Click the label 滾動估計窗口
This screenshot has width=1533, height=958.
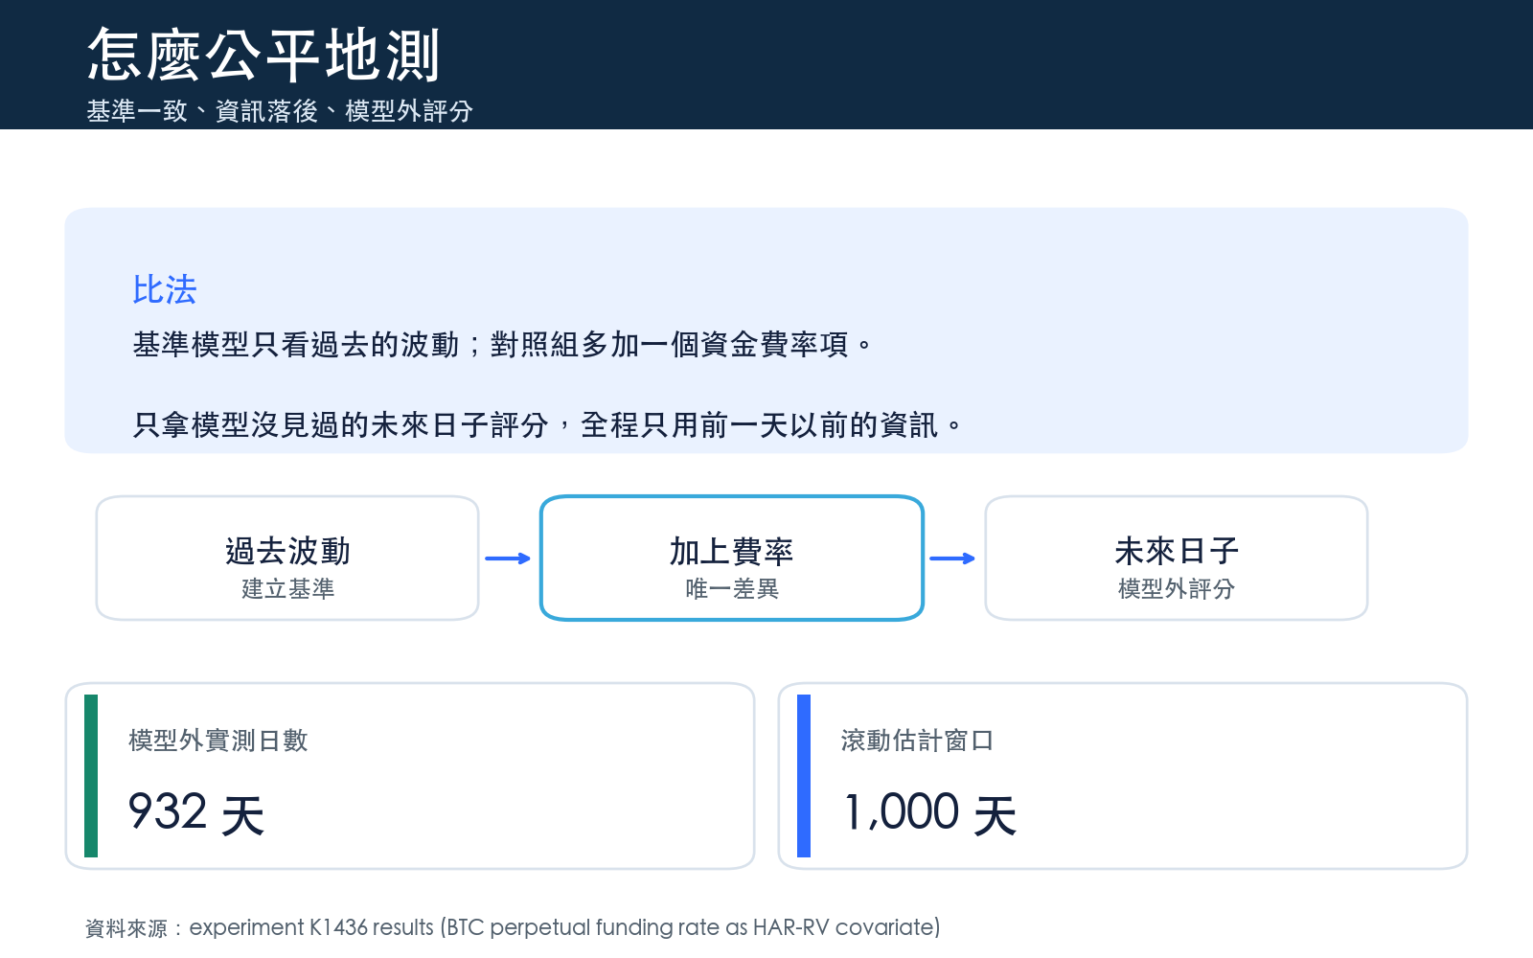[x=918, y=740]
